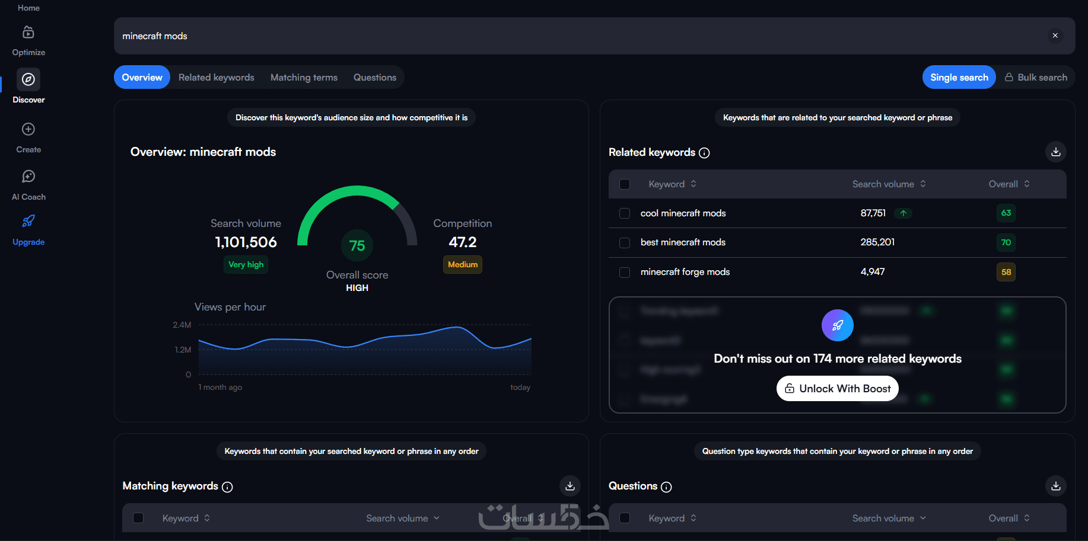This screenshot has height=541, width=1088.
Task: Open the AI Coach chat icon
Action: coord(28,177)
